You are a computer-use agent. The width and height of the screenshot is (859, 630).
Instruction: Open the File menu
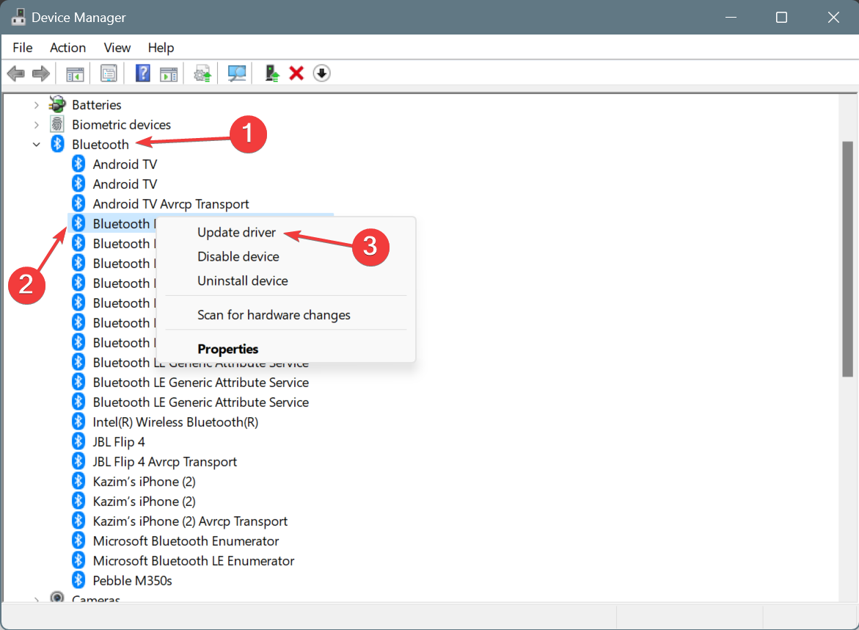click(23, 48)
